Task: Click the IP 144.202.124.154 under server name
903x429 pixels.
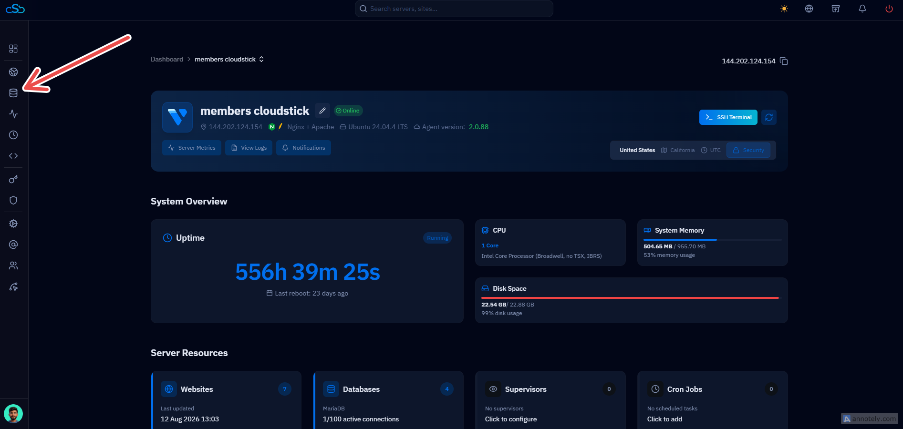Action: click(236, 127)
